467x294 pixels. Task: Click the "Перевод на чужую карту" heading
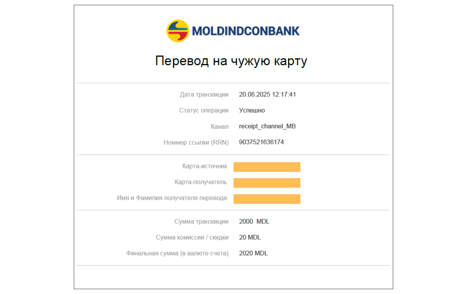tap(231, 61)
